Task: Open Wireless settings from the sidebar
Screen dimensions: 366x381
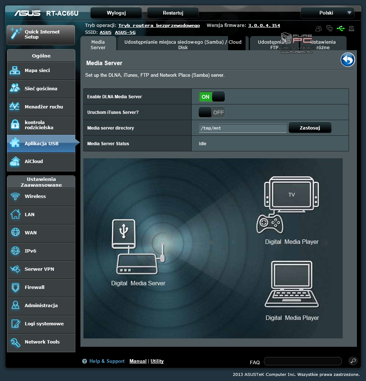Action: coord(41,197)
